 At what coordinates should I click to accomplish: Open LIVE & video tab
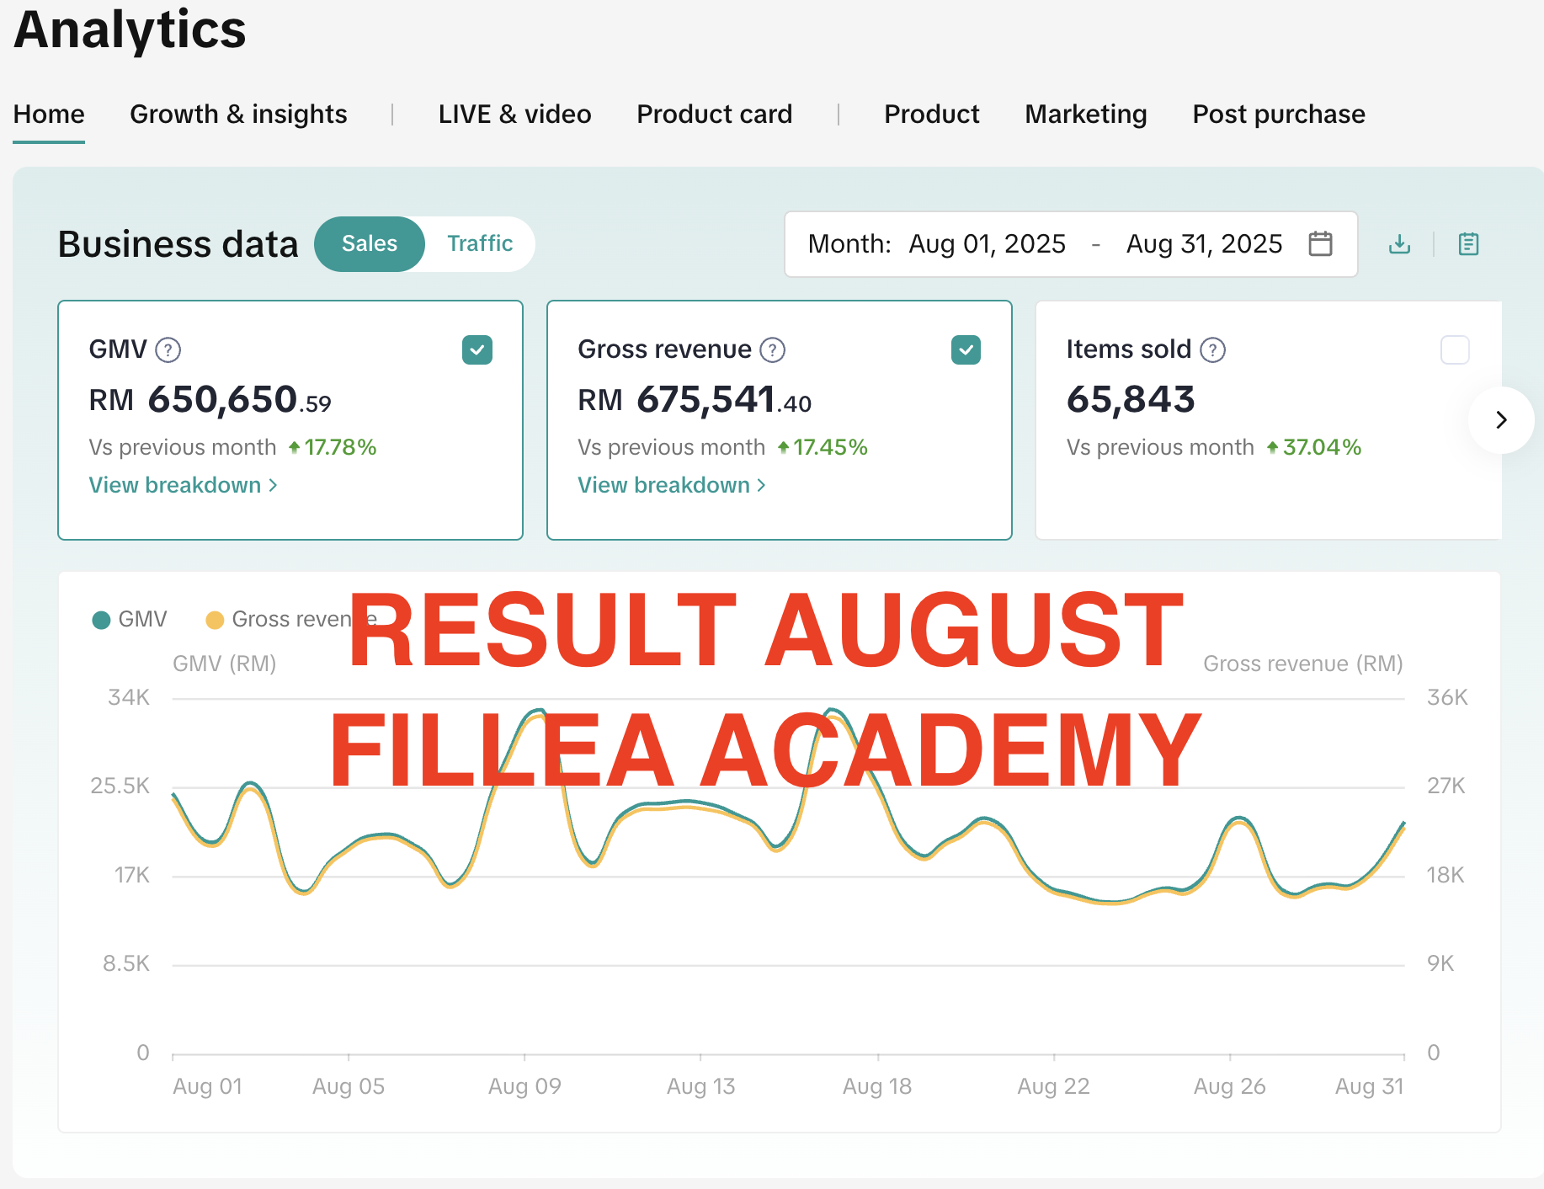pyautogui.click(x=514, y=114)
